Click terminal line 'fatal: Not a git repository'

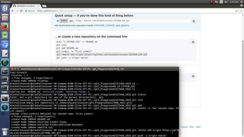tap(57, 97)
